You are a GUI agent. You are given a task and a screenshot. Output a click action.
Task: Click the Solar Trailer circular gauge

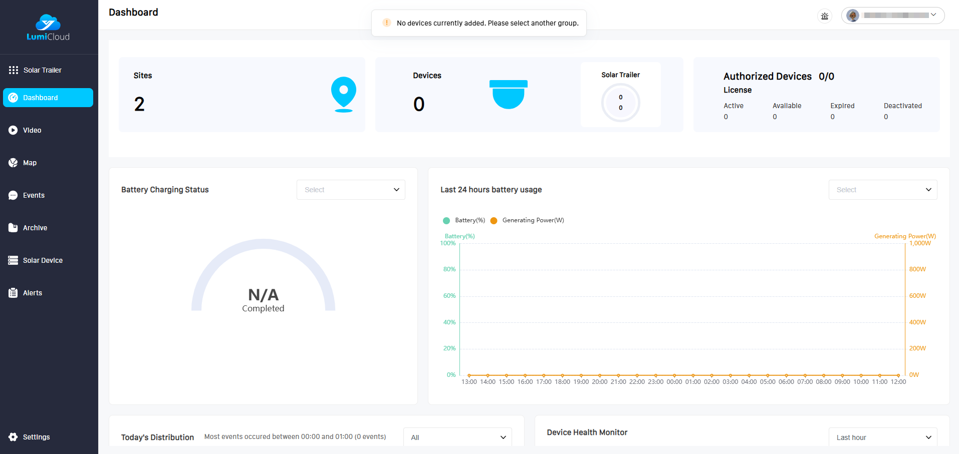(x=620, y=103)
